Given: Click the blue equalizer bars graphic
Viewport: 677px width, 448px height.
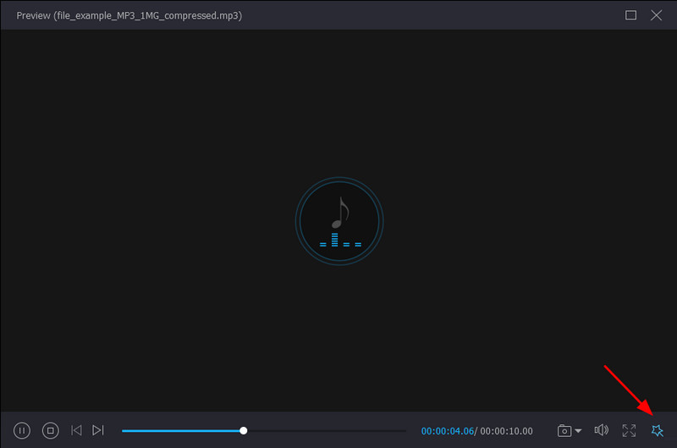Looking at the screenshot, I should [340, 242].
